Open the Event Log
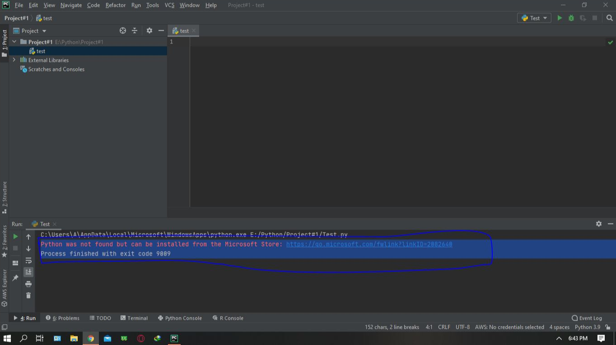This screenshot has width=616, height=345. 587,318
